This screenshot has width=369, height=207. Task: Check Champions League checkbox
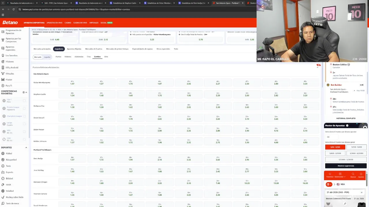(x=24, y=116)
